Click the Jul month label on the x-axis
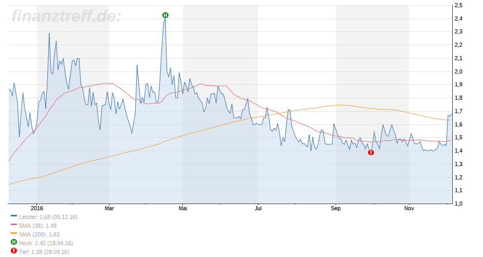 point(258,208)
